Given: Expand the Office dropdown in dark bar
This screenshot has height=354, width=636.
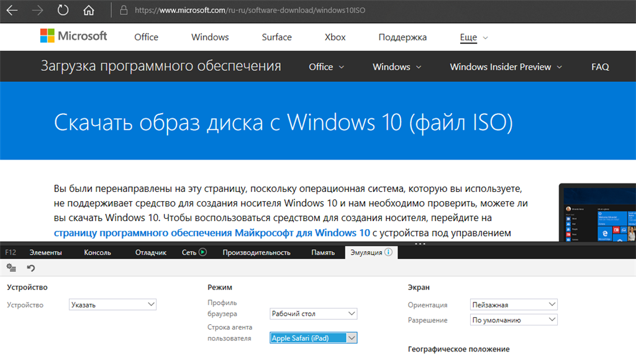Looking at the screenshot, I should click(x=327, y=67).
